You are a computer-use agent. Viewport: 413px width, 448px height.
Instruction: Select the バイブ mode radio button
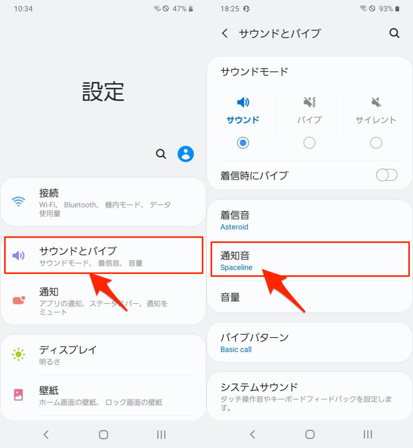point(309,143)
